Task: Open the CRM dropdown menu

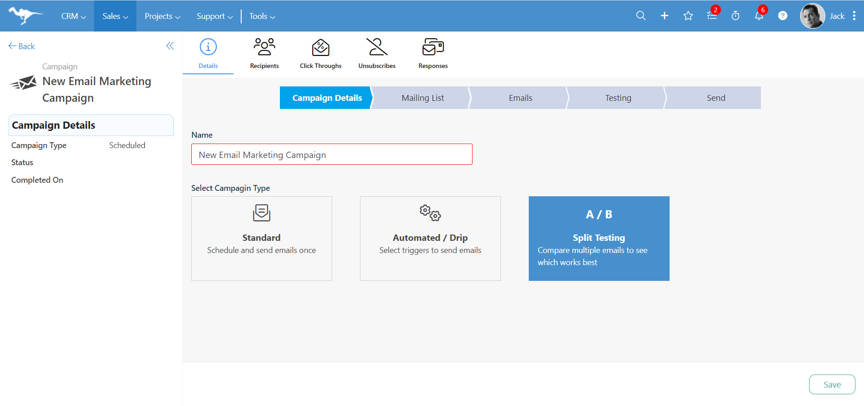Action: [73, 16]
